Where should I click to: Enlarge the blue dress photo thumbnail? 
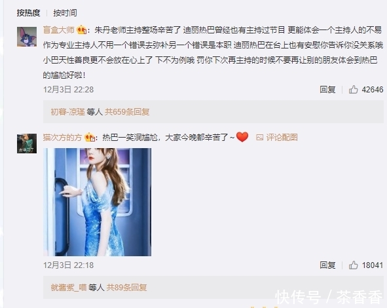pos(98,202)
